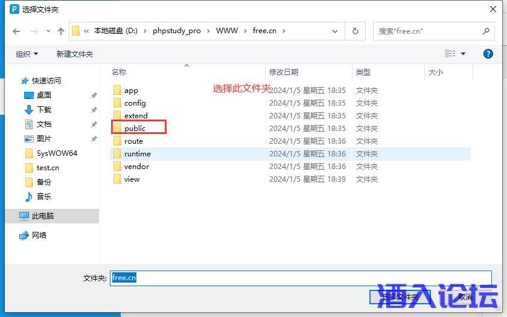The image size is (507, 317).
Task: Click the view layout icon
Action: click(x=450, y=54)
